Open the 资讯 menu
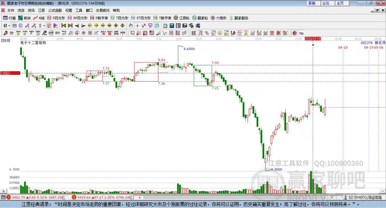 [31, 10]
